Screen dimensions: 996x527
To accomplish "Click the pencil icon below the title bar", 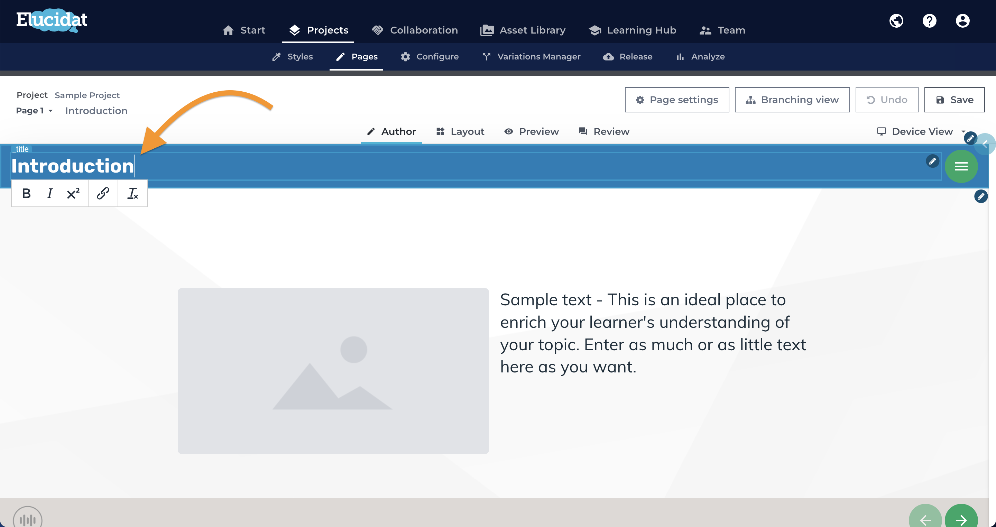I will pyautogui.click(x=980, y=196).
